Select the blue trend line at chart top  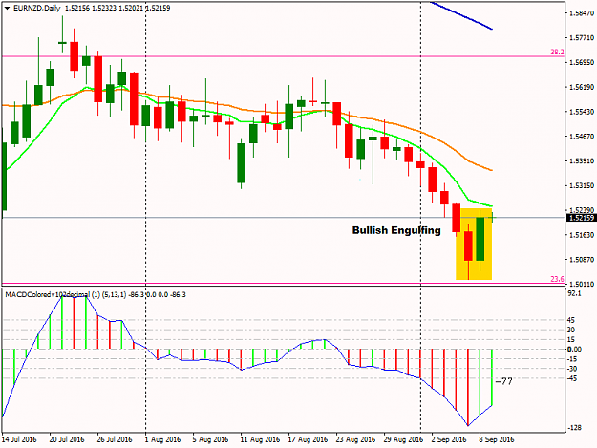point(461,15)
